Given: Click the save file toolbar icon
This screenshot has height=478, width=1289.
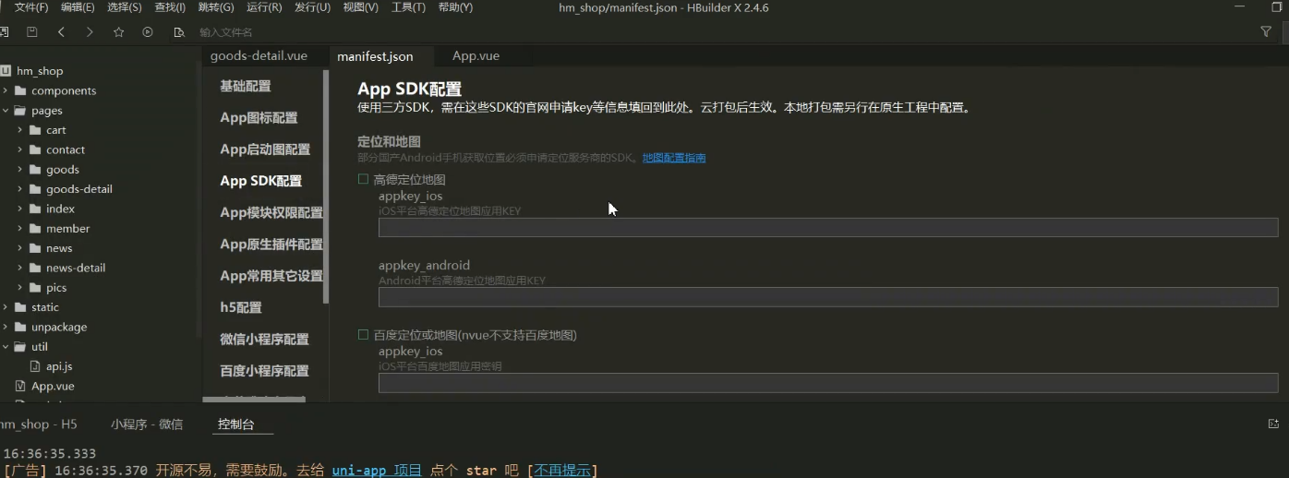Looking at the screenshot, I should point(31,31).
